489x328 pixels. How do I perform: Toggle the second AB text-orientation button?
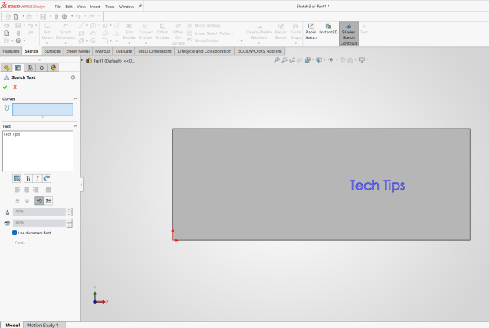[48, 201]
